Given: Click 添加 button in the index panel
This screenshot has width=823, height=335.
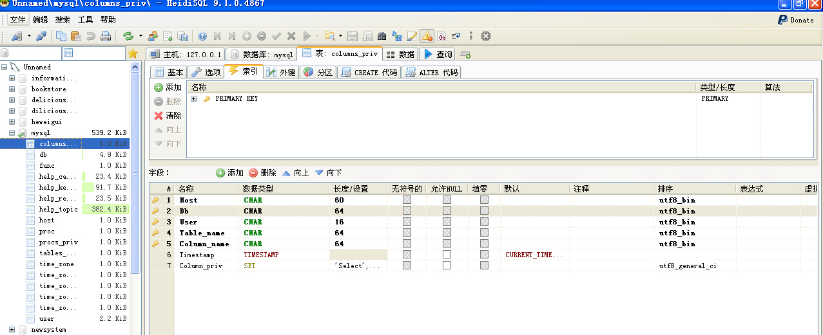Looking at the screenshot, I should click(168, 87).
